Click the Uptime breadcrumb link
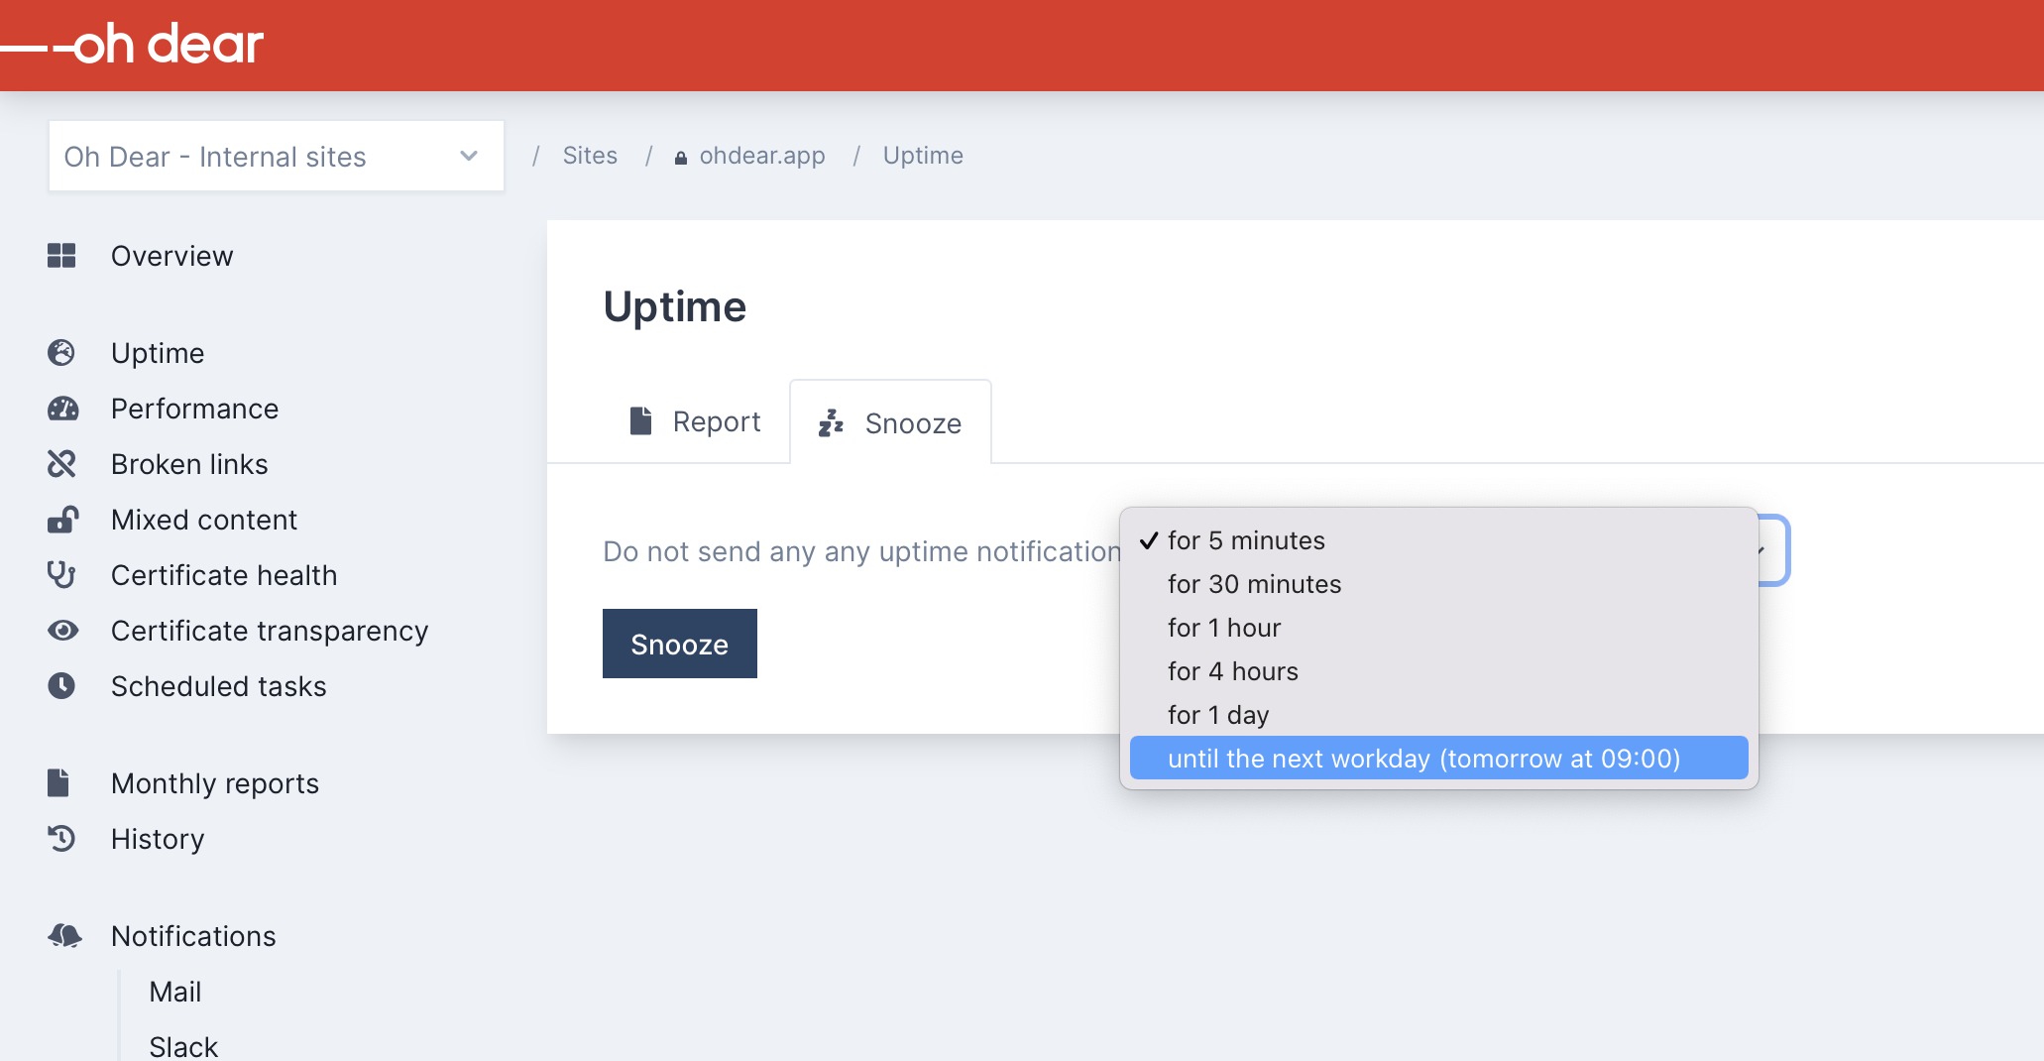This screenshot has height=1061, width=2044. [x=923, y=156]
